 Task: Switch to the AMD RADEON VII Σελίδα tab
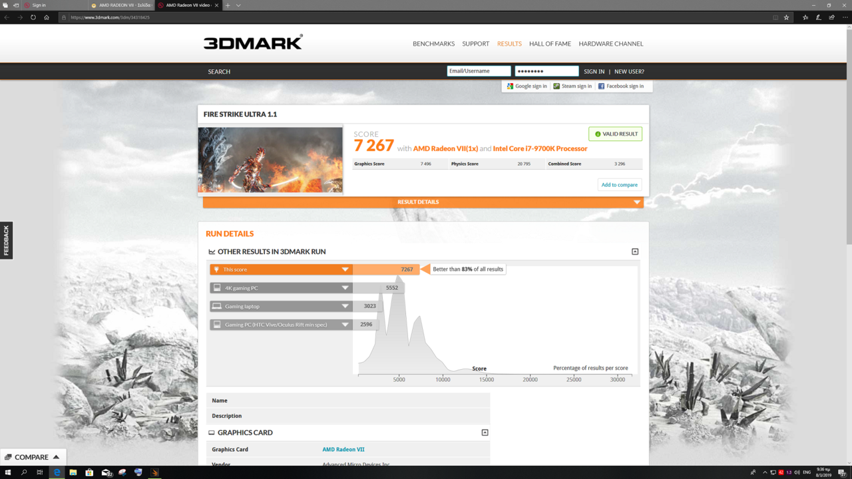(x=122, y=5)
